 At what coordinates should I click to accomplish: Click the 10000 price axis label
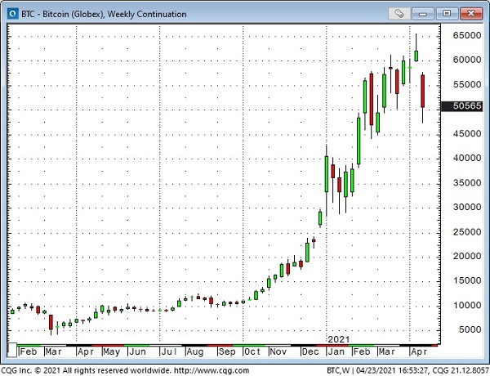click(x=467, y=306)
